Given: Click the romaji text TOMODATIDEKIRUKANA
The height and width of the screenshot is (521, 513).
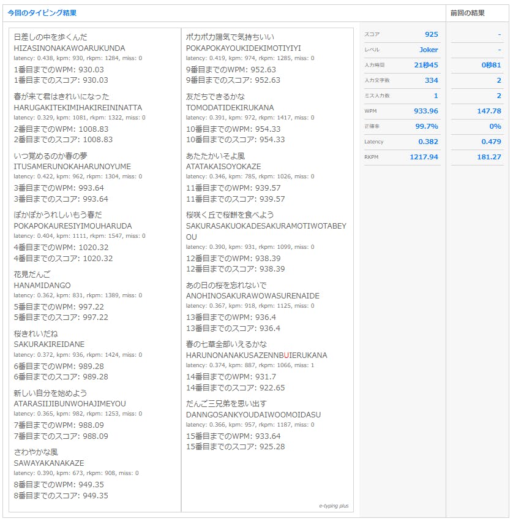Looking at the screenshot, I should coord(230,107).
